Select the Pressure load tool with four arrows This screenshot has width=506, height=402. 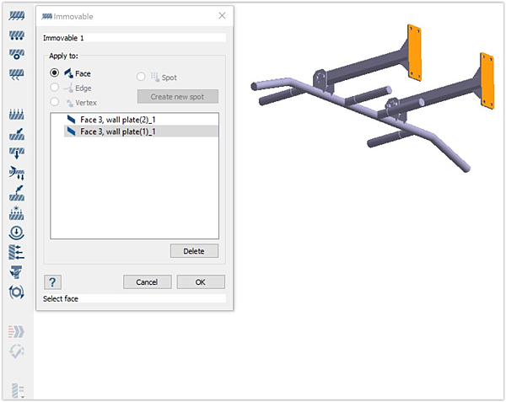click(17, 115)
